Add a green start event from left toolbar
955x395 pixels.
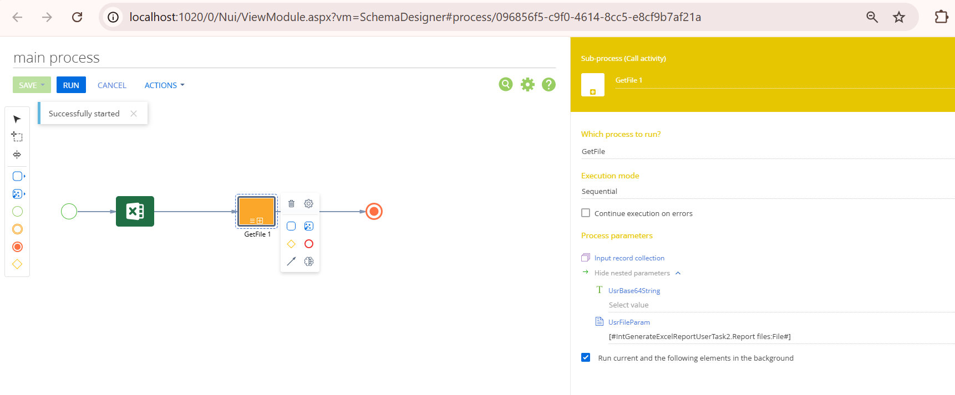coord(17,212)
